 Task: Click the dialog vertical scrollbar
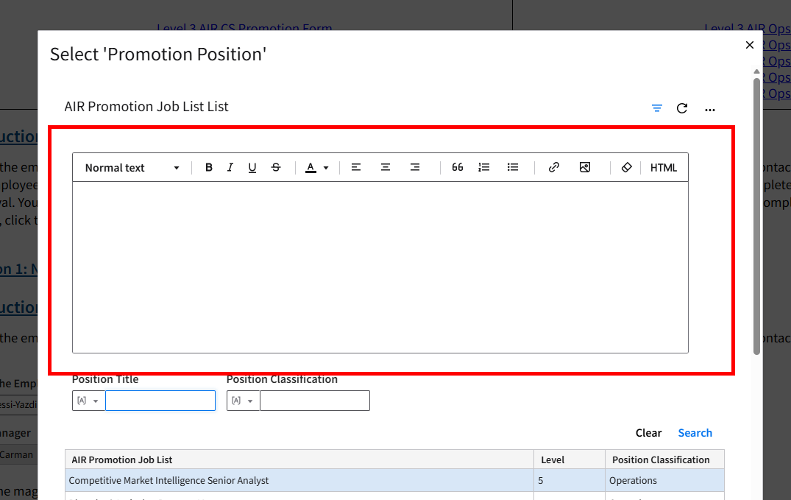pos(756,216)
